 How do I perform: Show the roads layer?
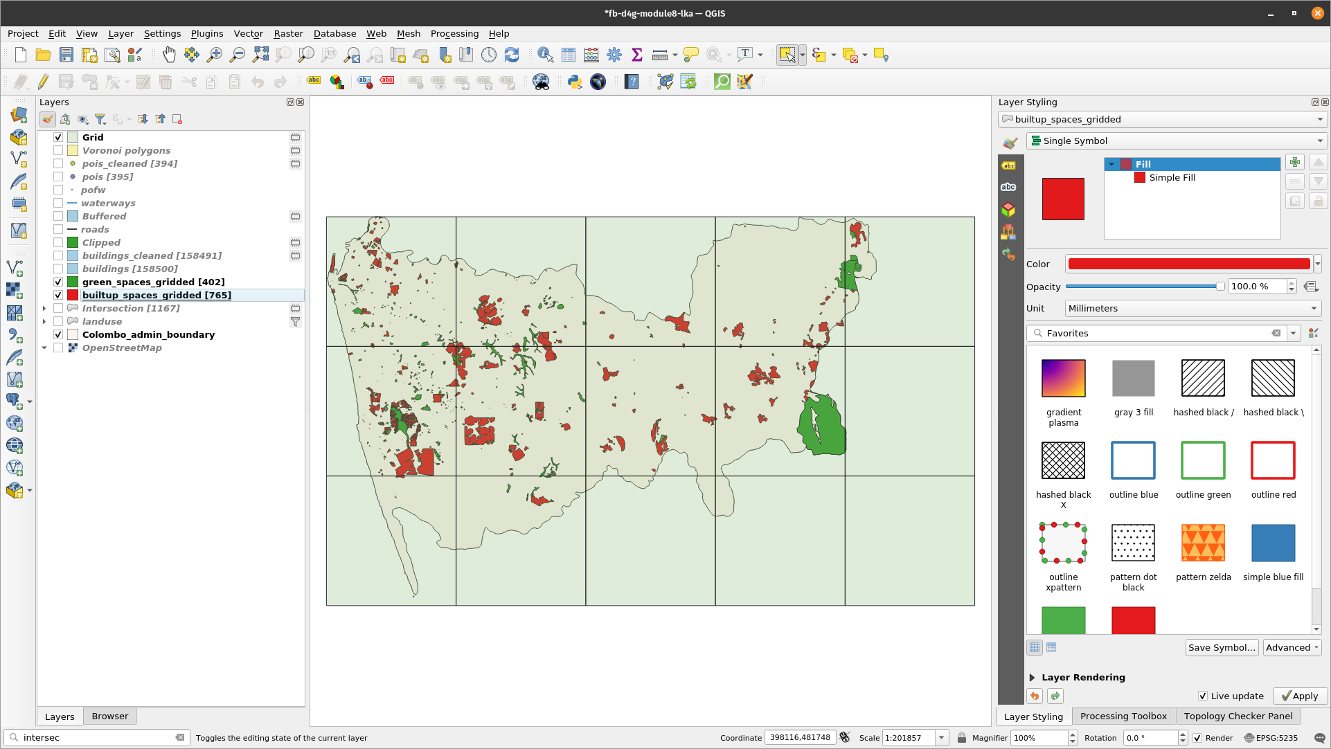coord(58,229)
